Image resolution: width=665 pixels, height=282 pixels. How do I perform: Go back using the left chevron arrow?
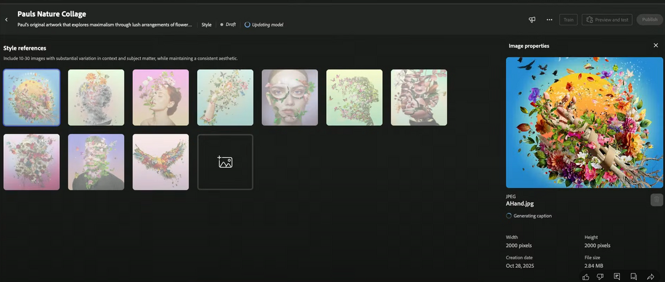click(x=6, y=20)
